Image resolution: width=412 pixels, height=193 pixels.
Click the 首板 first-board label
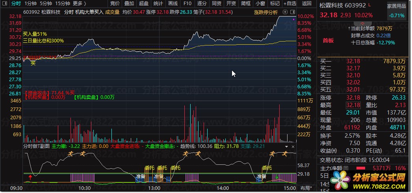pos(328,40)
